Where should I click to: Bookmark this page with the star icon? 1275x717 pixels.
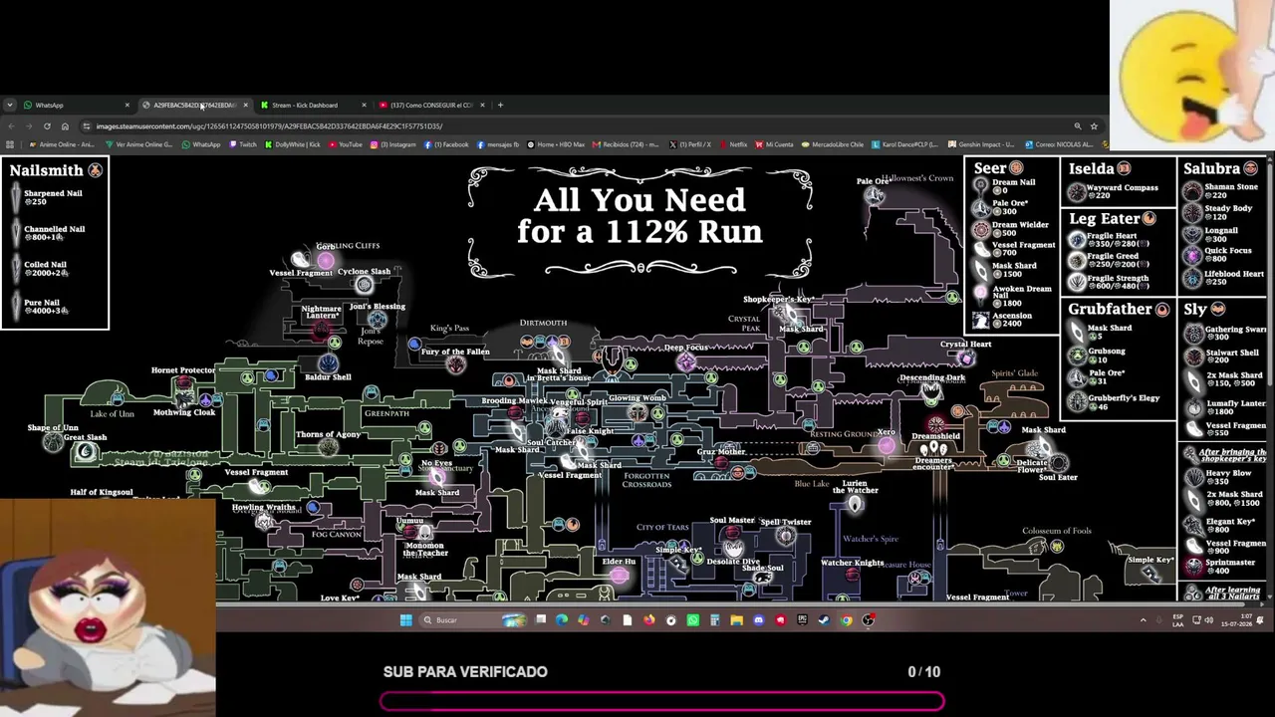pyautogui.click(x=1094, y=126)
